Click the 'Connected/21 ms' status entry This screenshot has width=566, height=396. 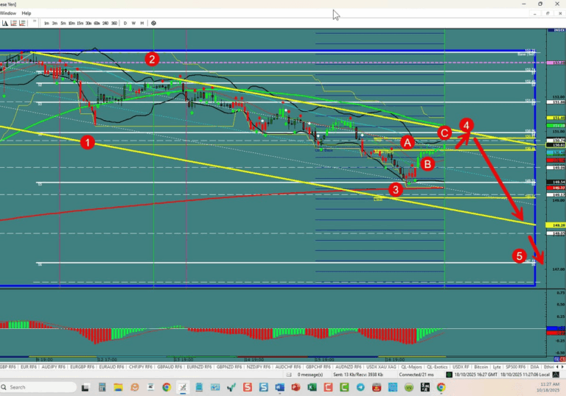click(416, 375)
